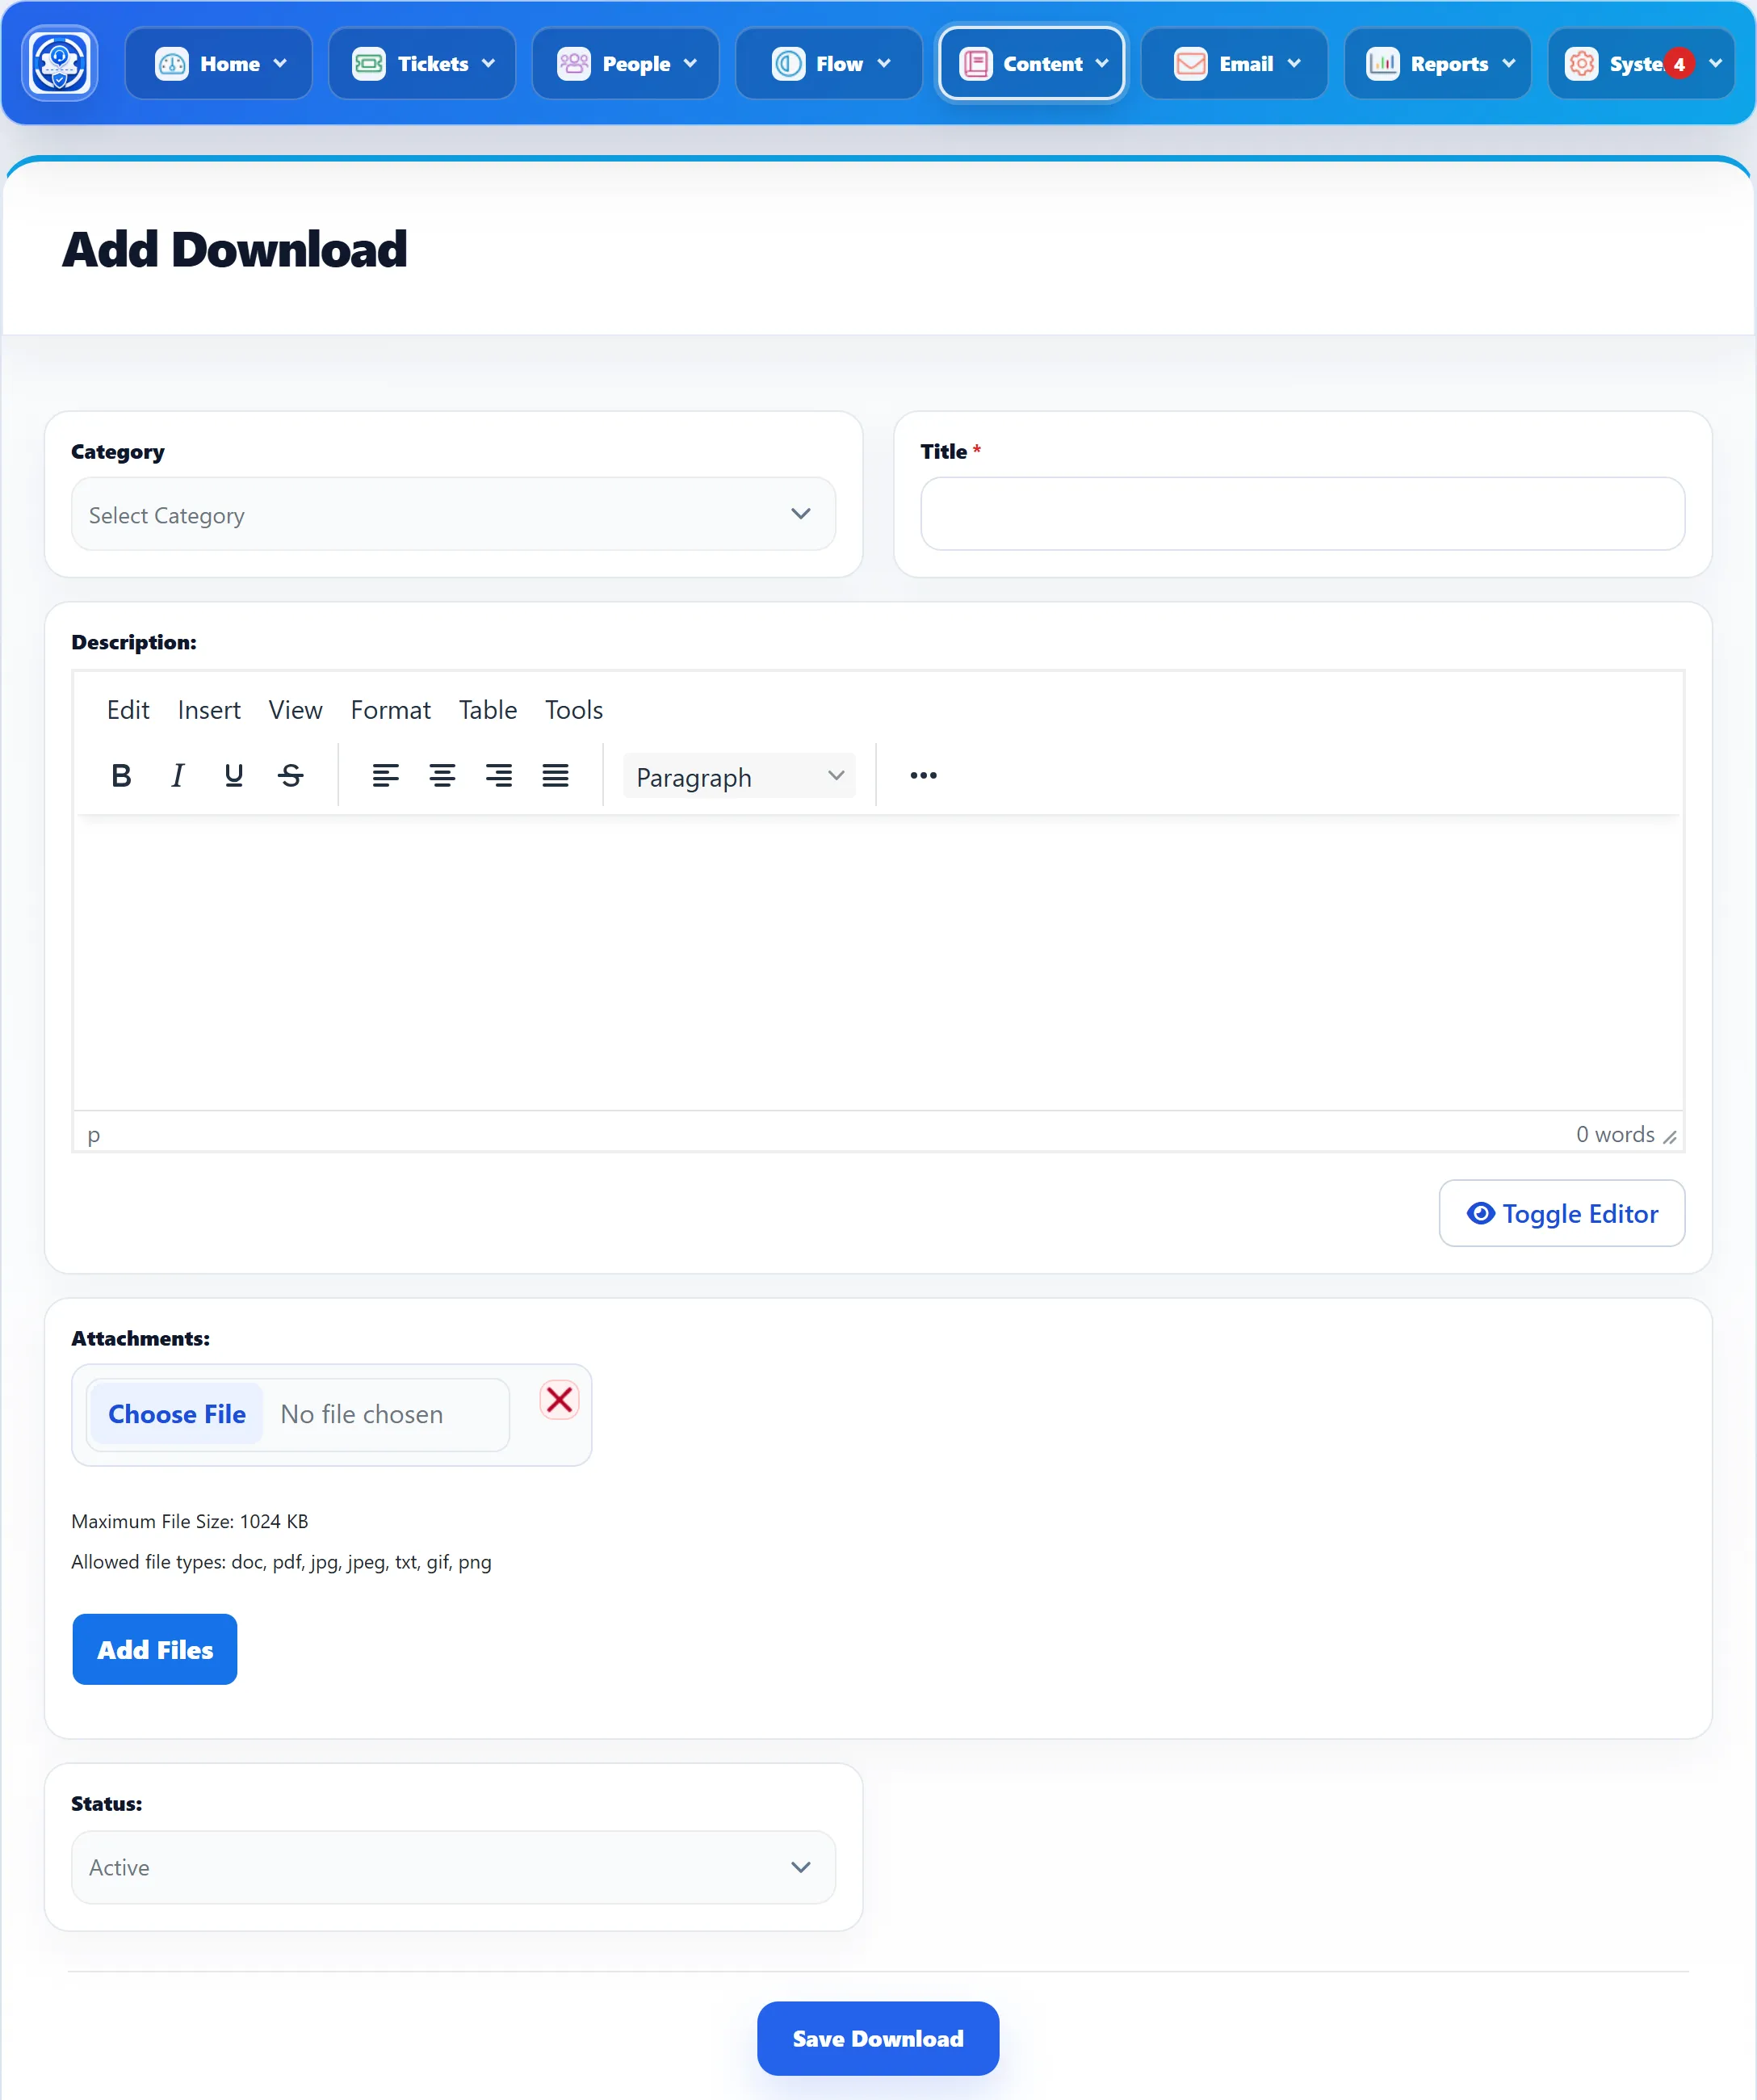1757x2100 pixels.
Task: Center align description text
Action: pyautogui.click(x=442, y=775)
